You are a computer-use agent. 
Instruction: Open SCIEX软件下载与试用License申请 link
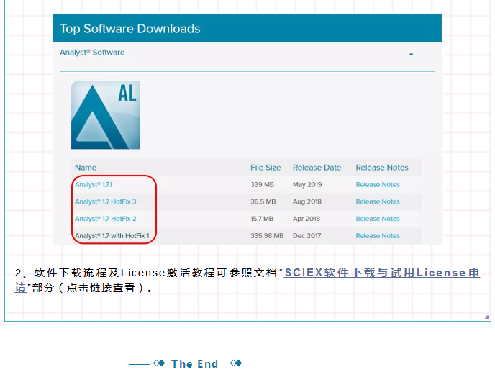382,273
